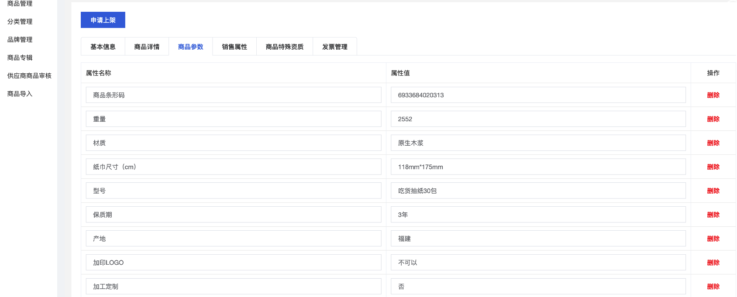Open 分类管理 in the sidebar
The height and width of the screenshot is (297, 737).
point(20,21)
